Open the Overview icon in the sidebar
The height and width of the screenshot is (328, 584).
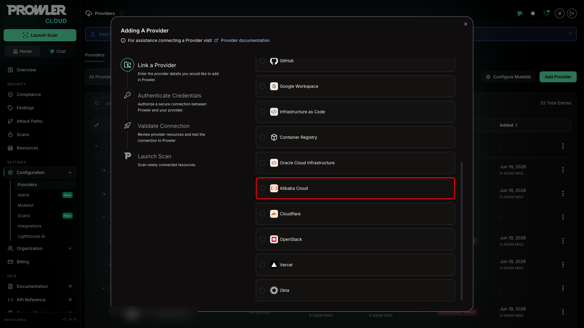point(10,70)
